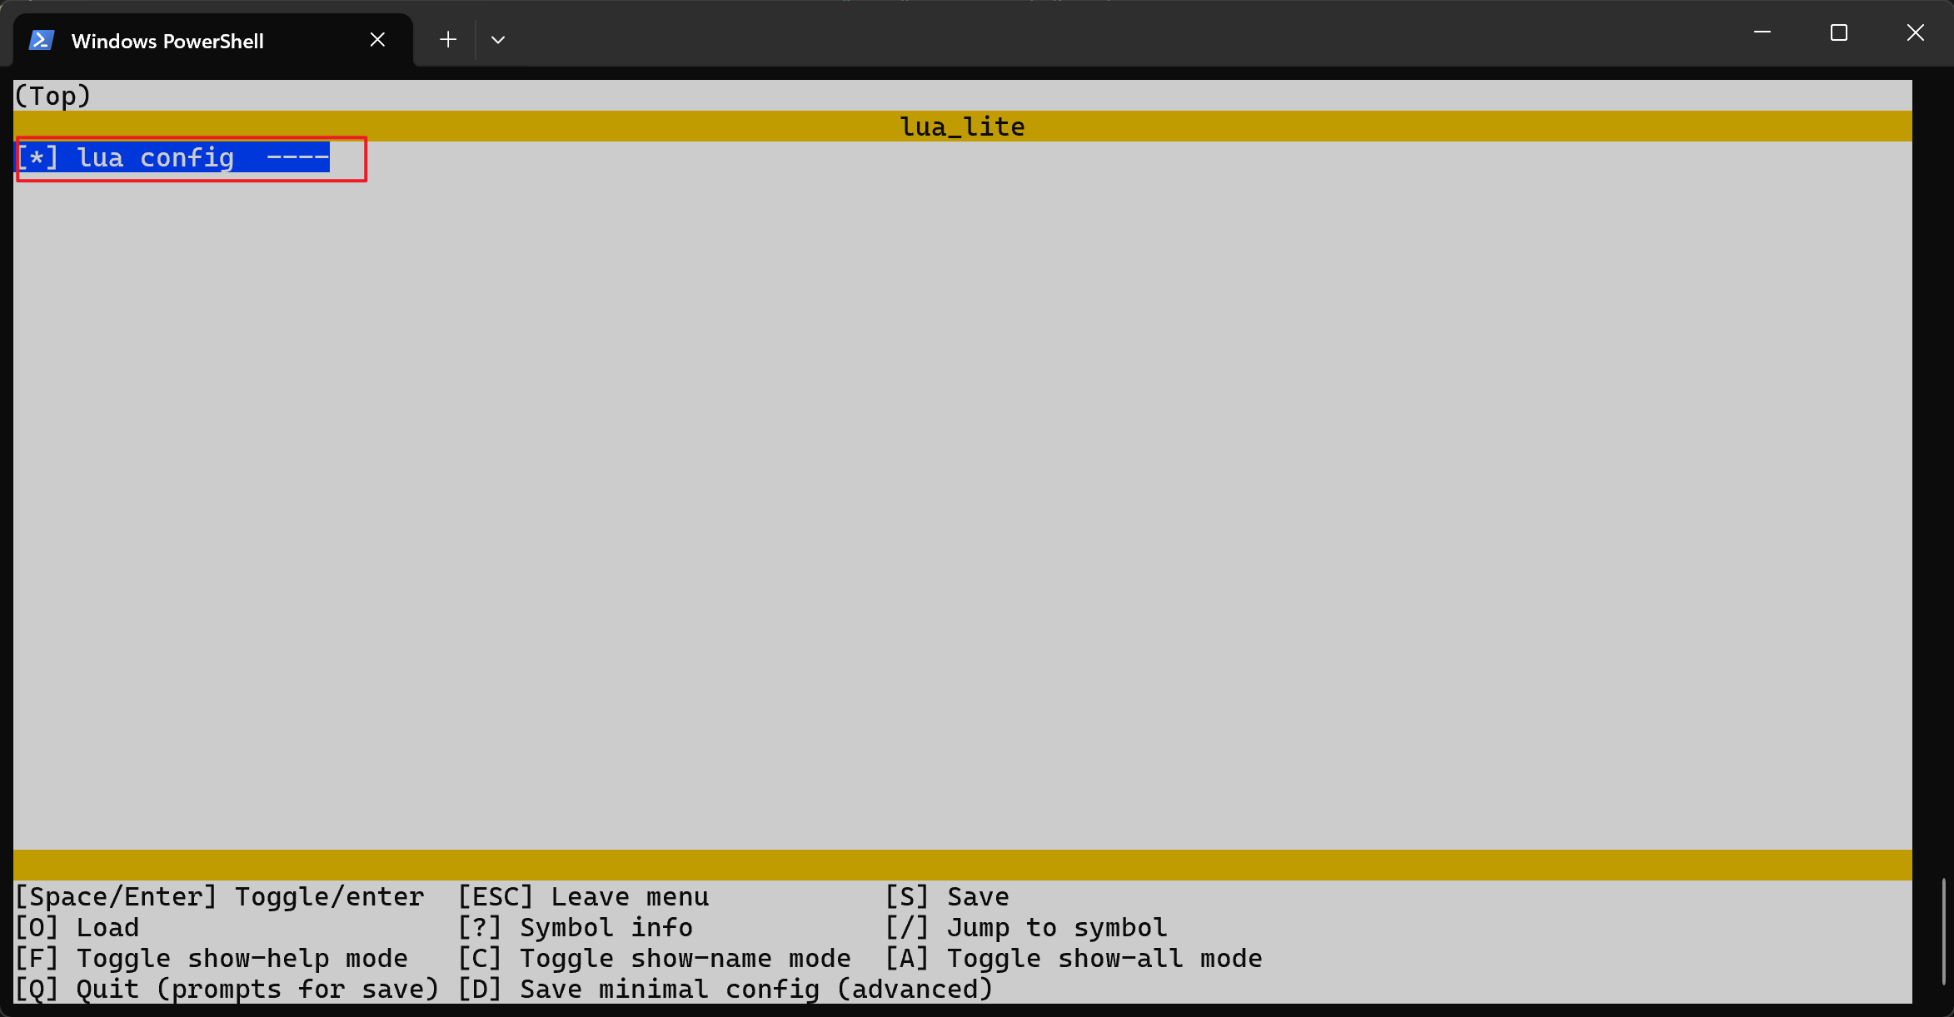The height and width of the screenshot is (1017, 1954).
Task: Click the [Q] Quit (prompts for save) hint
Action: tap(227, 989)
